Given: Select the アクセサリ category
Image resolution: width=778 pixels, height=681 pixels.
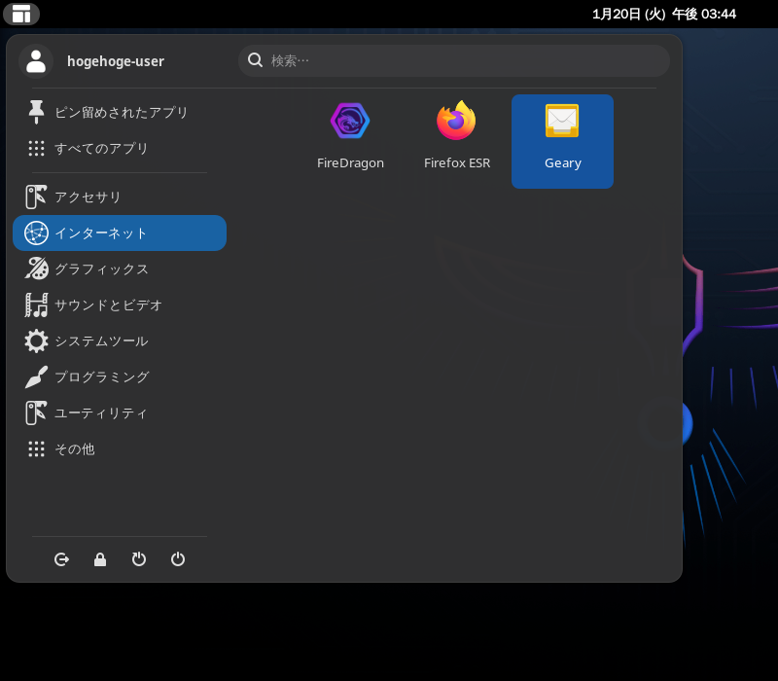Looking at the screenshot, I should point(120,197).
